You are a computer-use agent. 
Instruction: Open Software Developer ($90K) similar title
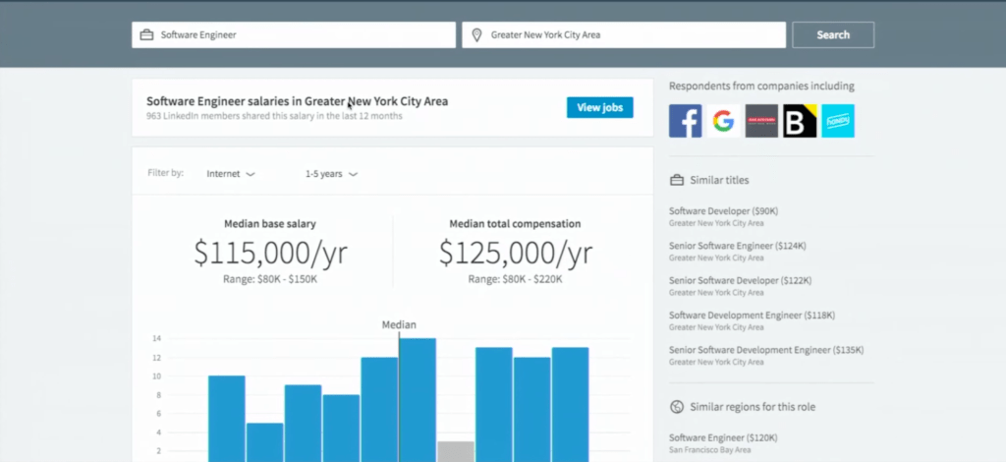point(723,211)
